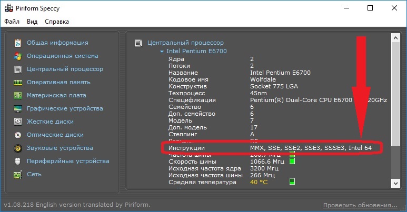Image resolution: width=407 pixels, height=212 pixels.
Task: Select the Кодовое имя Wolfdale value
Action: pyautogui.click(x=263, y=79)
